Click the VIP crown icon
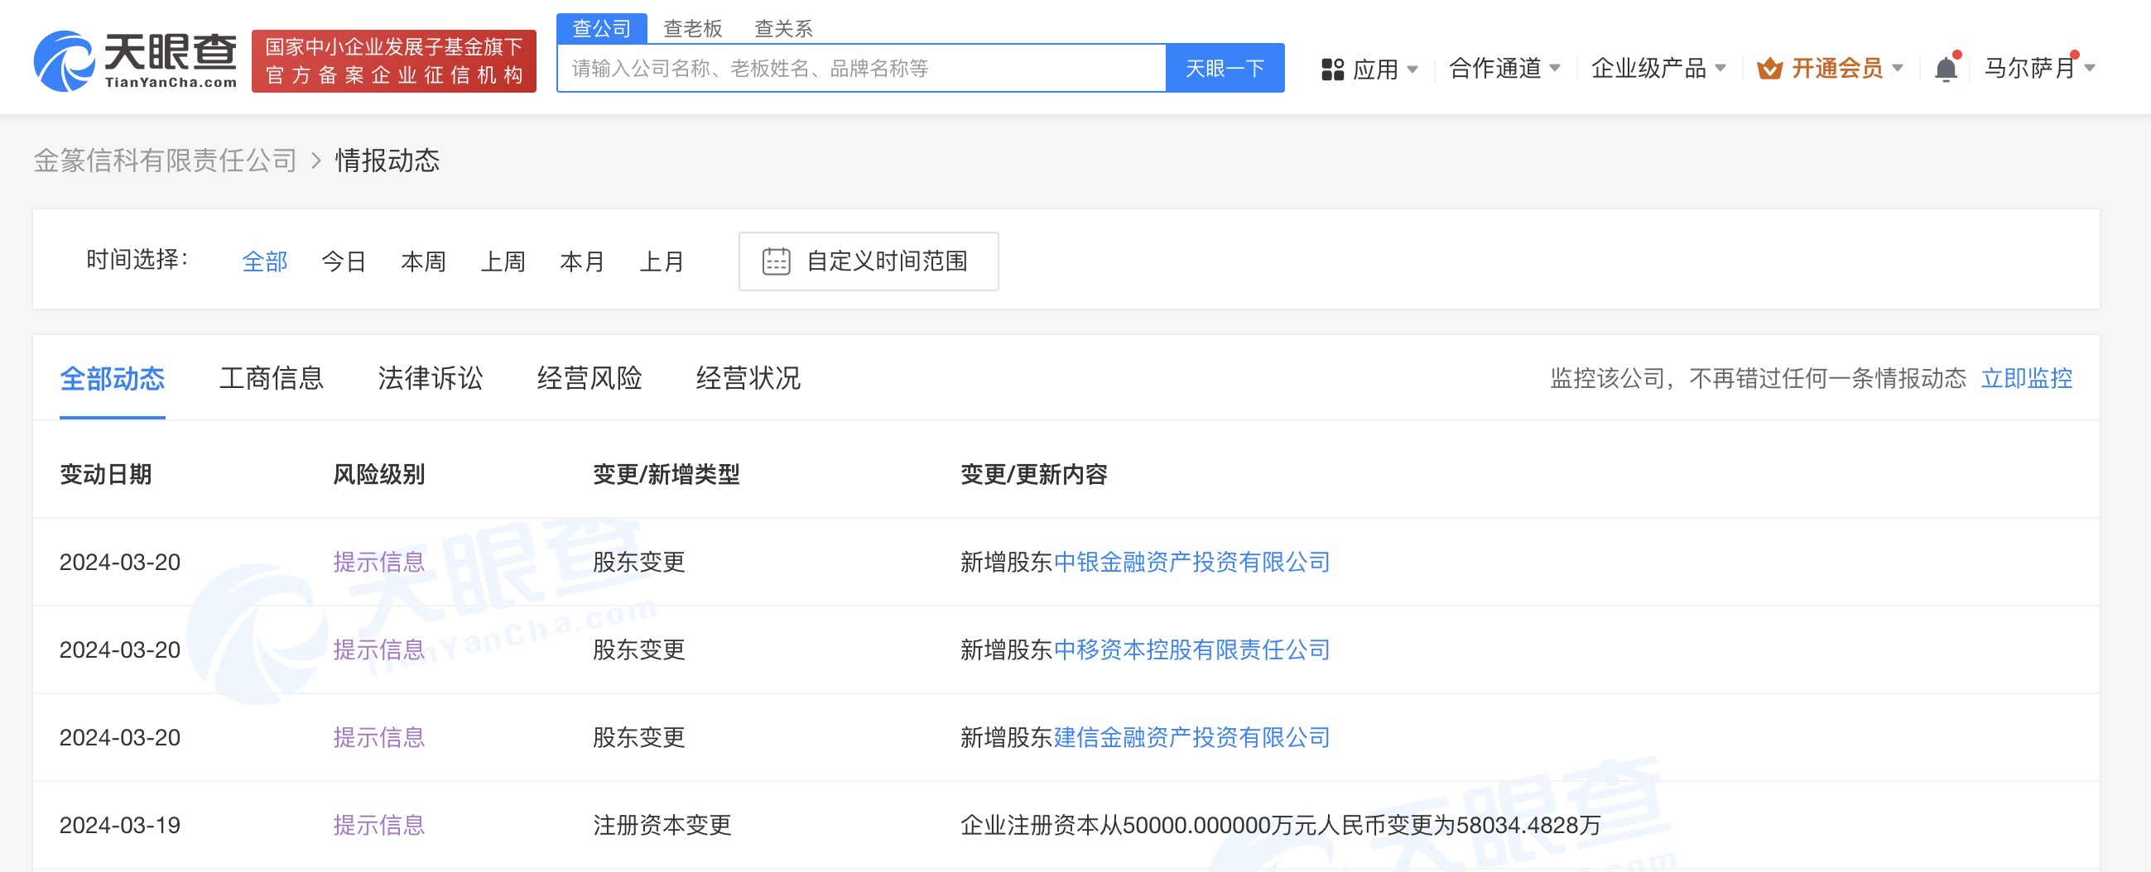 [1768, 69]
